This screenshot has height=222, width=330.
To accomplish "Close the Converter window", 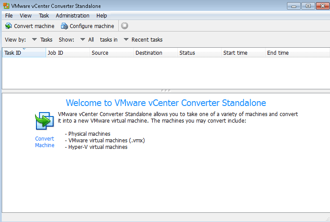I will click(x=323, y=6).
